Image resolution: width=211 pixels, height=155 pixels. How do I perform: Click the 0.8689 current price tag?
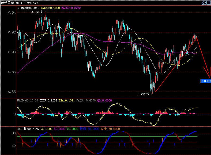tap(206, 81)
